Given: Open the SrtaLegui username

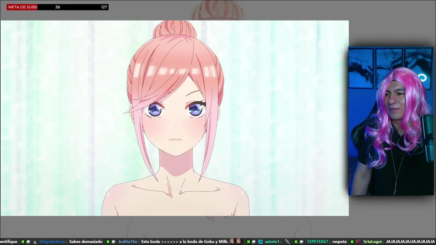Looking at the screenshot, I should (x=373, y=242).
